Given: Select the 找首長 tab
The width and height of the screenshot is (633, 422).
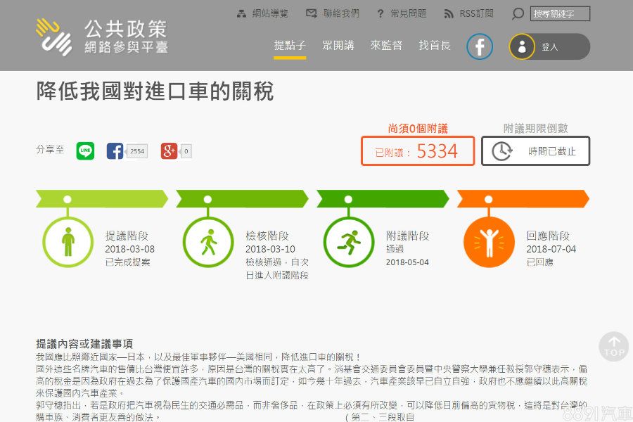Looking at the screenshot, I should tap(434, 46).
